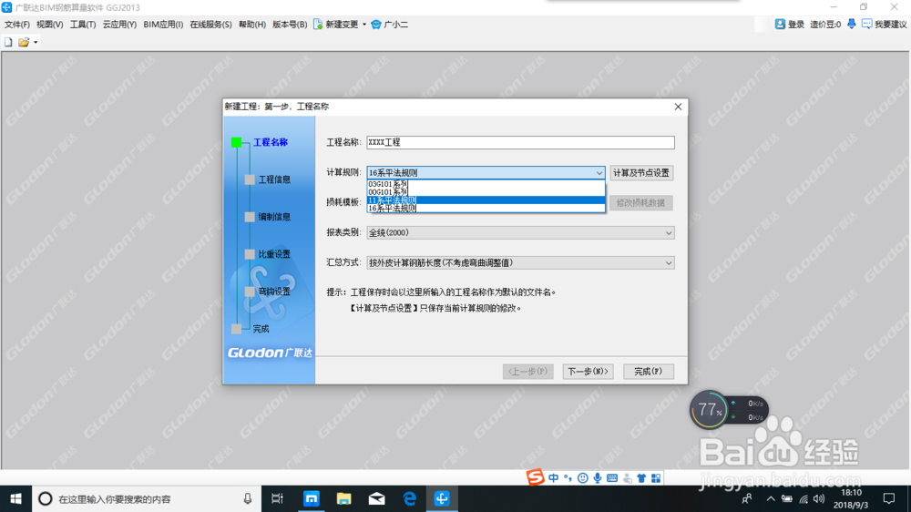Open the 视图(V) menu

49,25
